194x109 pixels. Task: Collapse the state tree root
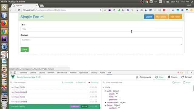104,88
